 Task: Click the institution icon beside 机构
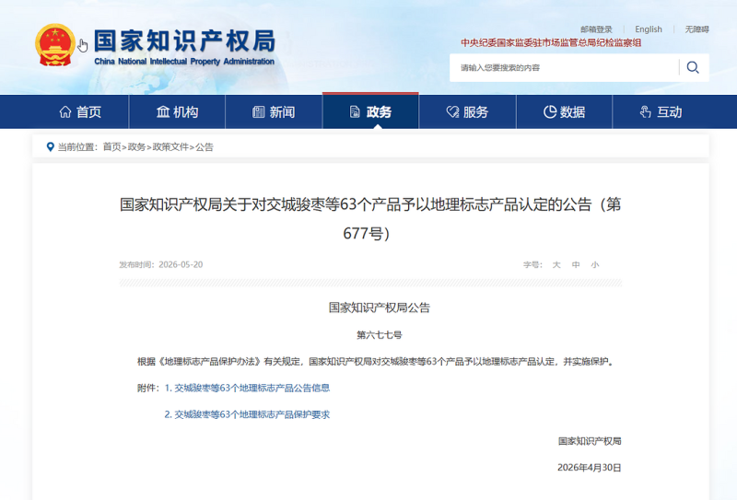click(163, 111)
